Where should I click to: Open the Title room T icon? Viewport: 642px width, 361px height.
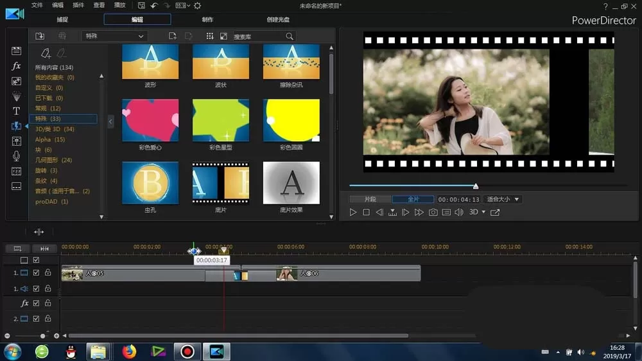pyautogui.click(x=17, y=111)
